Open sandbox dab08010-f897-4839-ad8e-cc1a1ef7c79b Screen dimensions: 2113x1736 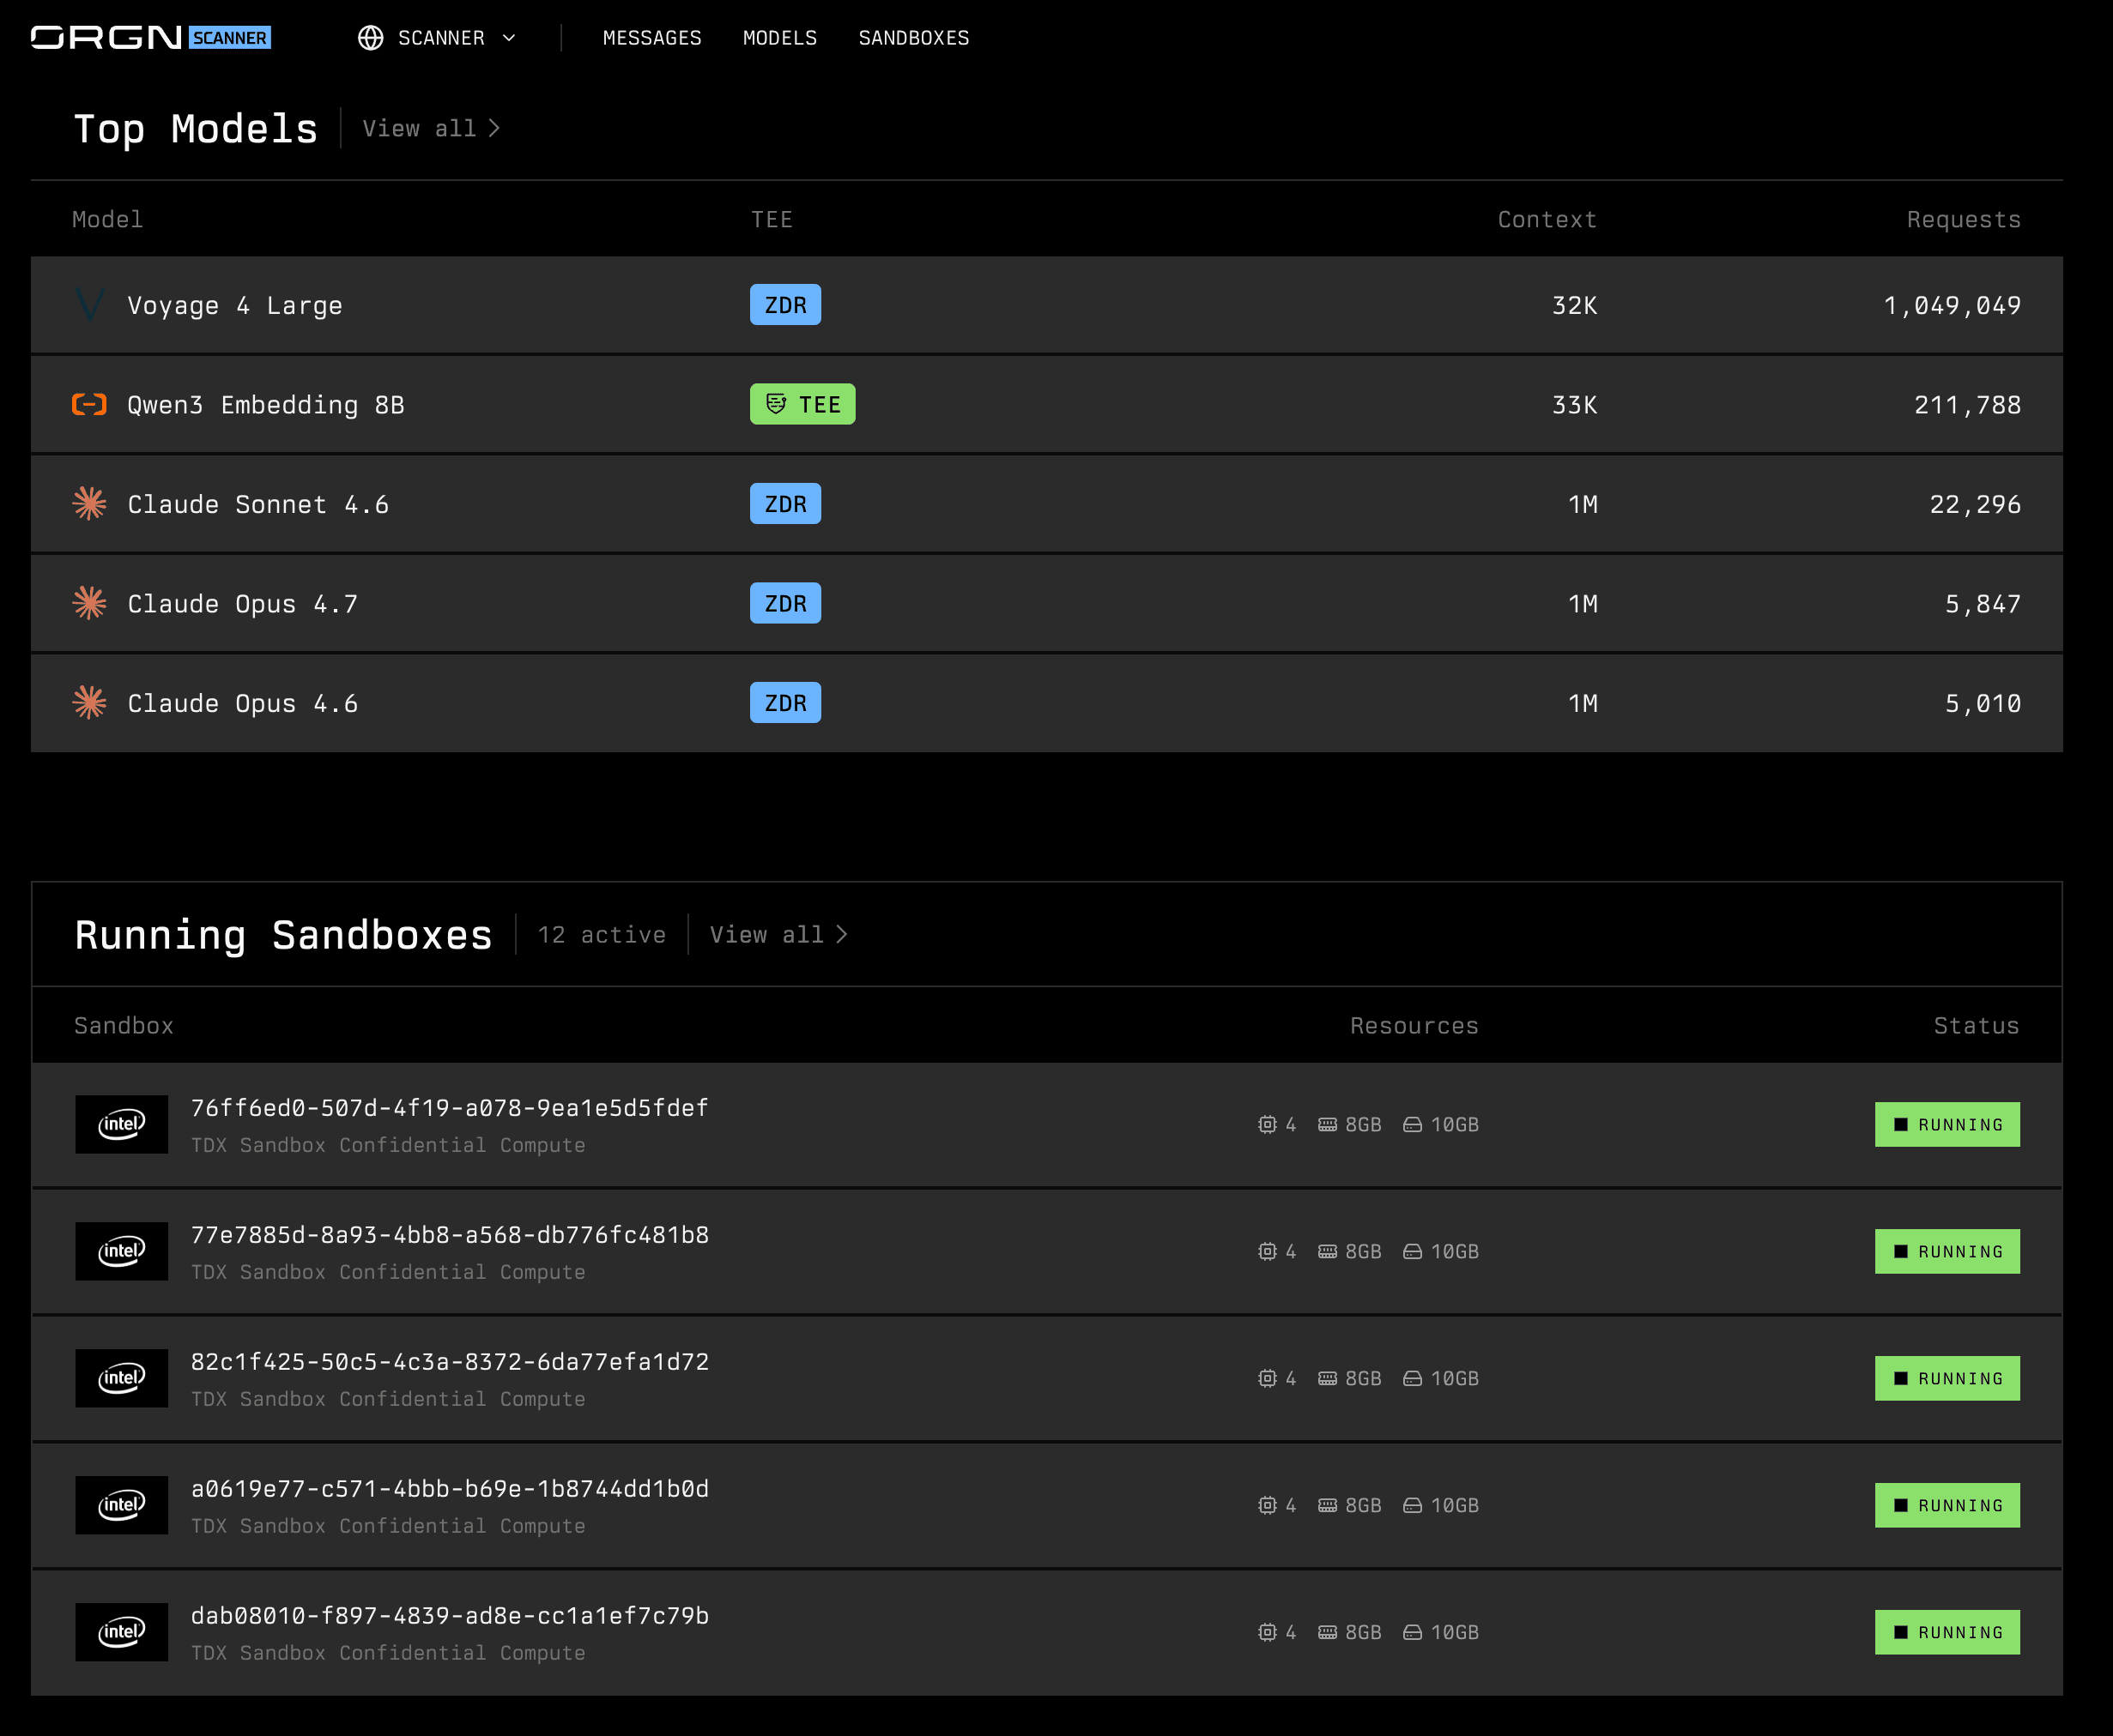point(451,1616)
